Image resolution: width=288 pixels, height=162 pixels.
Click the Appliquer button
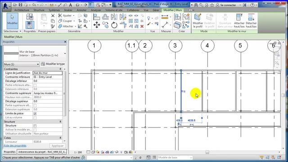(58, 146)
